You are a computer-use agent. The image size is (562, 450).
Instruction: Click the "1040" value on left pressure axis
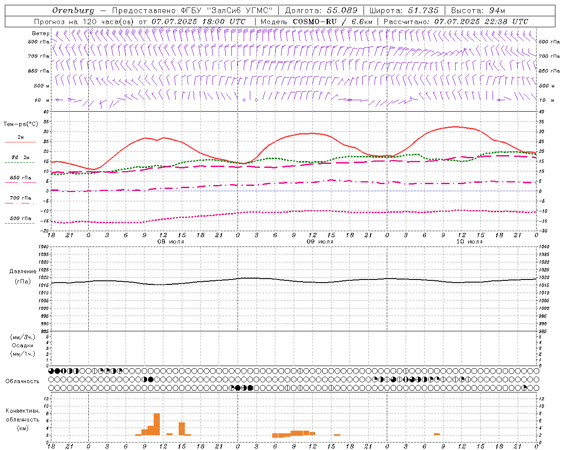pos(43,247)
